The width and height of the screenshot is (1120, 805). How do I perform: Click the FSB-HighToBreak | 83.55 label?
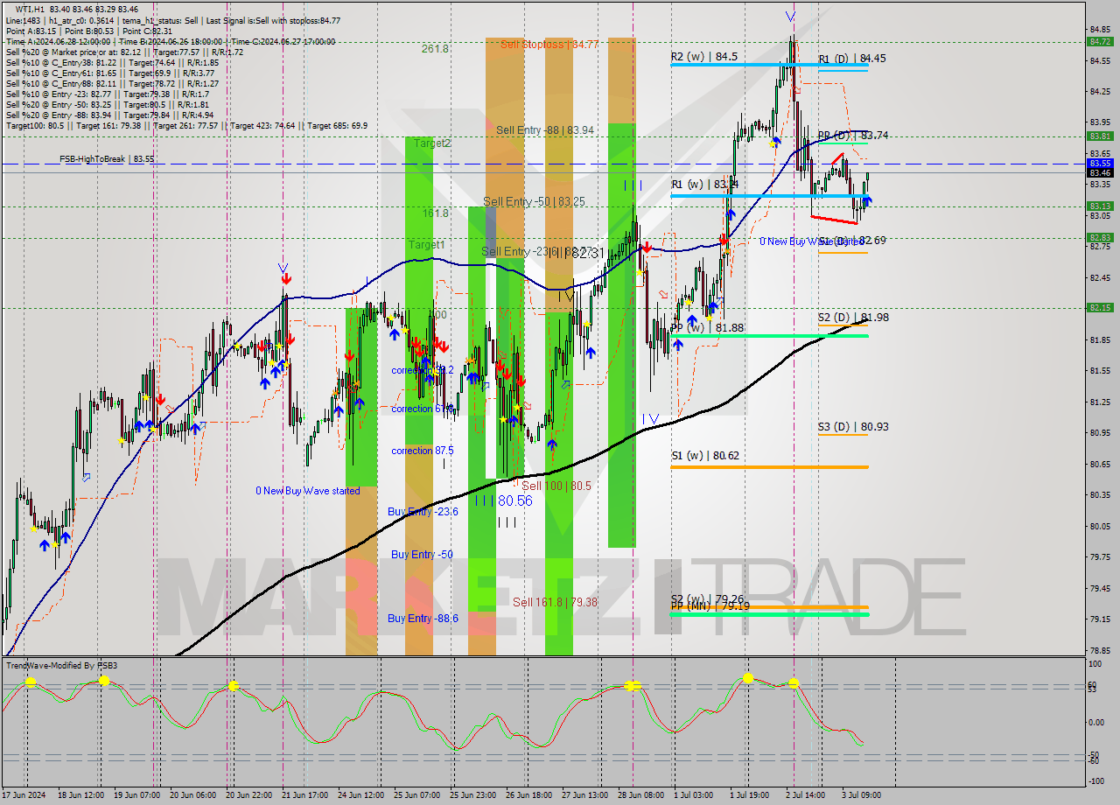(x=107, y=159)
